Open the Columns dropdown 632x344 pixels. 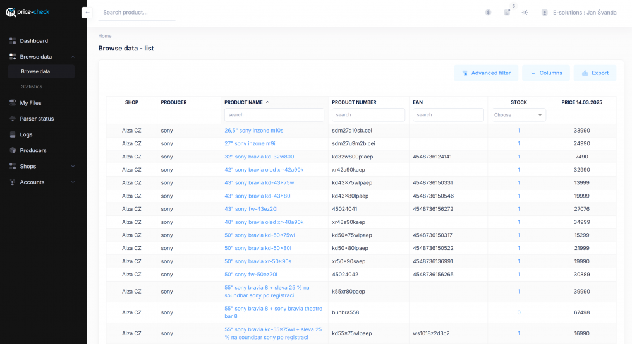[546, 73]
